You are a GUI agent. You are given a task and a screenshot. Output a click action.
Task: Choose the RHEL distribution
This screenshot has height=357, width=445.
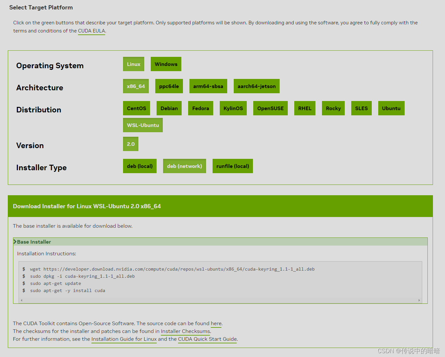[305, 108]
